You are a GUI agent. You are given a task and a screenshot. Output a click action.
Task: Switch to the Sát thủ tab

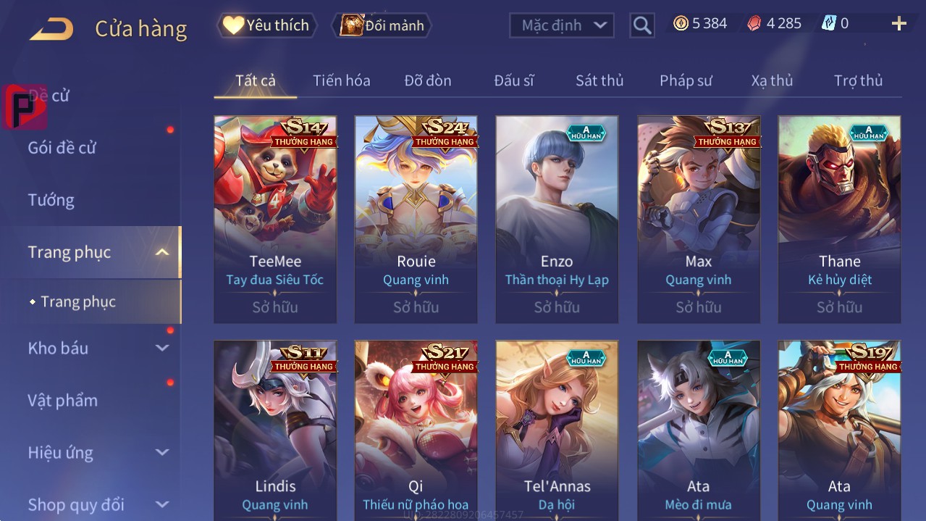click(599, 80)
